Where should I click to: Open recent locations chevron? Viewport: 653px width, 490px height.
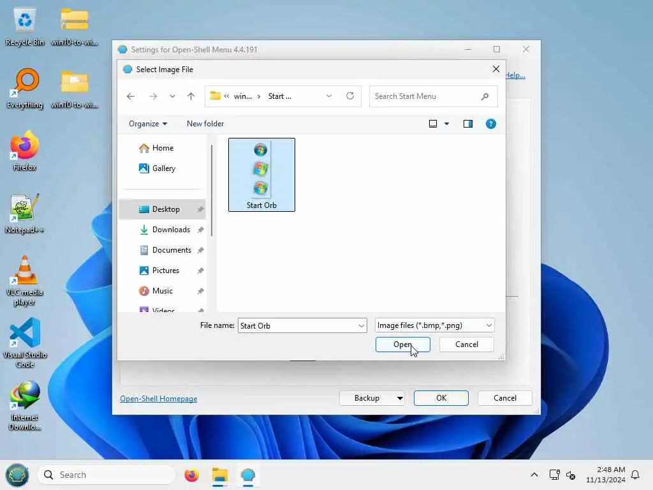(172, 96)
